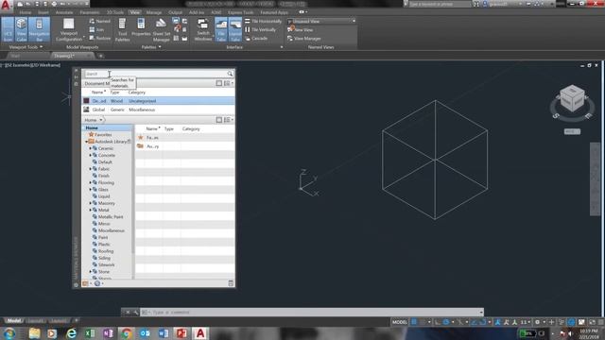Expand the Palettes panel

coord(151,47)
